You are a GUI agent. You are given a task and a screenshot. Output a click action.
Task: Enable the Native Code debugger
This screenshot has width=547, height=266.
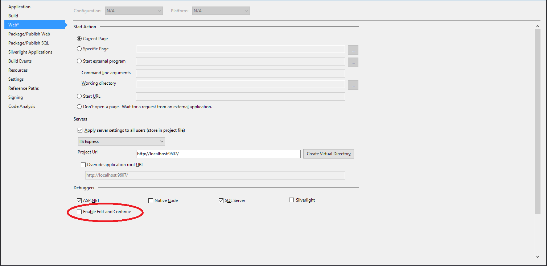click(x=151, y=200)
